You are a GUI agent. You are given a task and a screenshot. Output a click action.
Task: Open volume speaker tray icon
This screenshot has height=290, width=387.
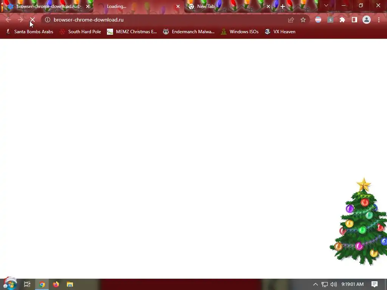pos(333,284)
